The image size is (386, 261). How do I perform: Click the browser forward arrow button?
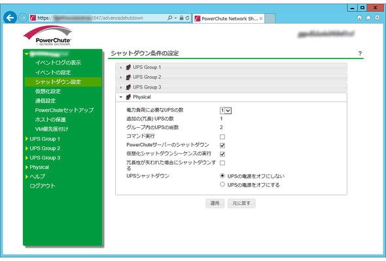[23, 18]
